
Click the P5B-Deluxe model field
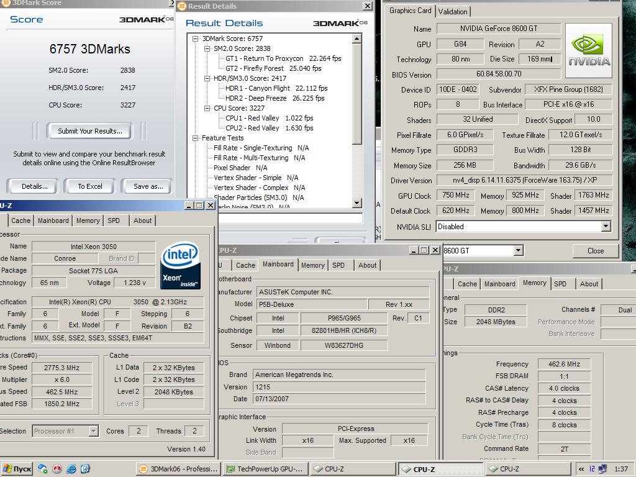311,304
